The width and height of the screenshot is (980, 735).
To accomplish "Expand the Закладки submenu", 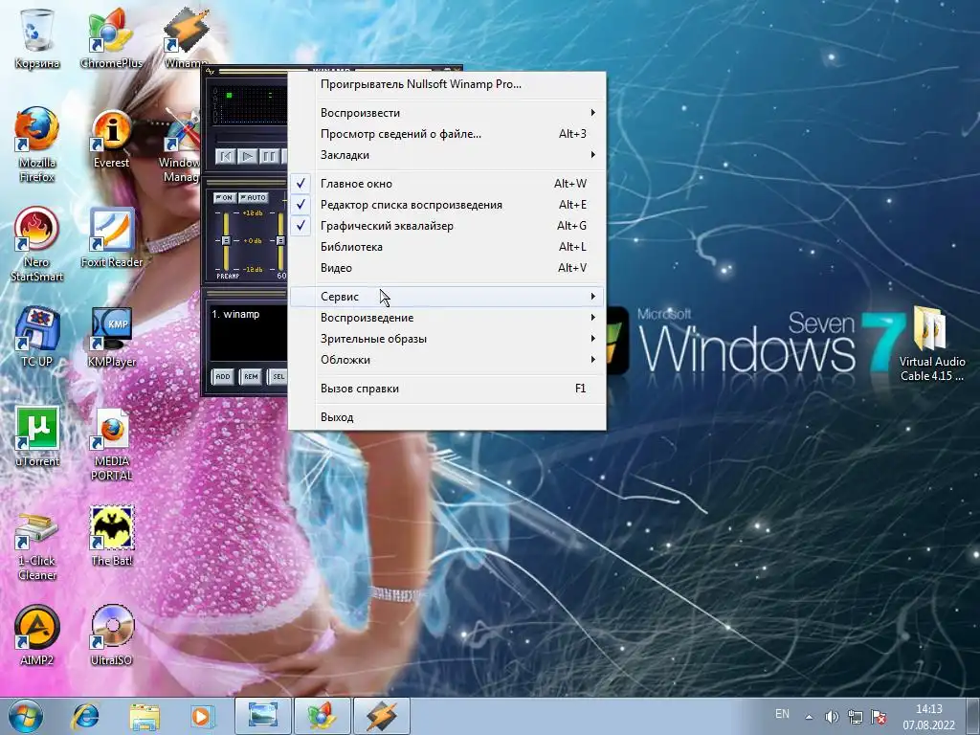I will tap(446, 155).
